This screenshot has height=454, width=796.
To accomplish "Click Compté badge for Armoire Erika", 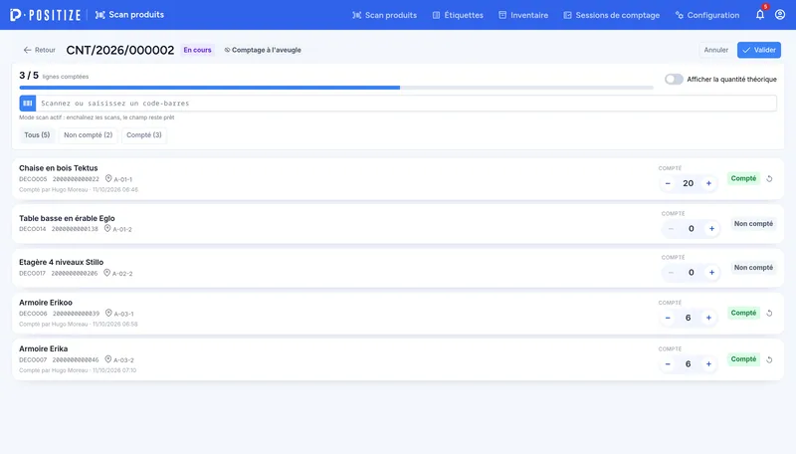I will [743, 359].
